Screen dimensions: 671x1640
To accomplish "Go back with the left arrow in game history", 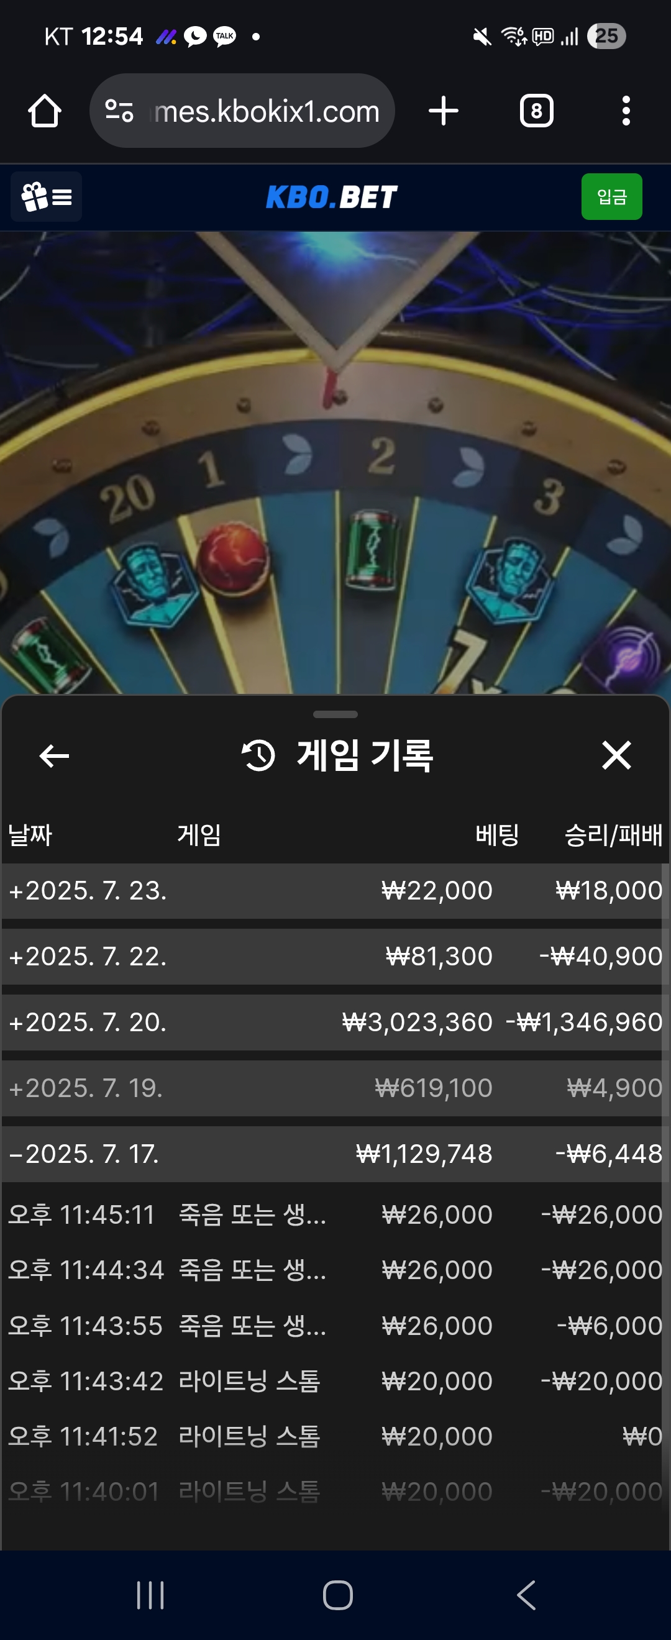I will pos(54,755).
